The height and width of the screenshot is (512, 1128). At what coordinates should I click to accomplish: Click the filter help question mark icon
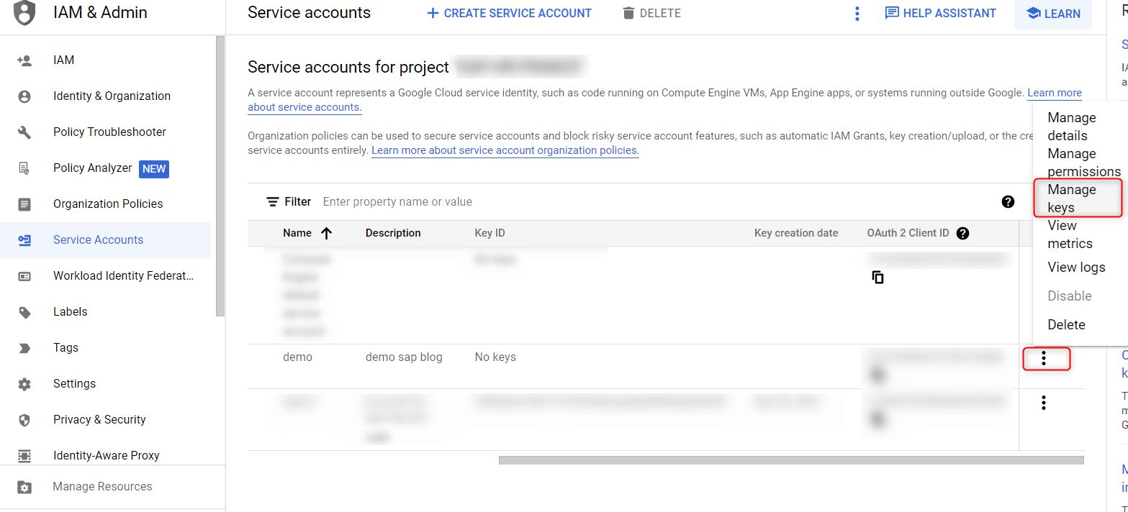pyautogui.click(x=1008, y=202)
